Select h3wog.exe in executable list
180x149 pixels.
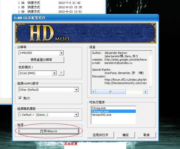[x=113, y=108]
